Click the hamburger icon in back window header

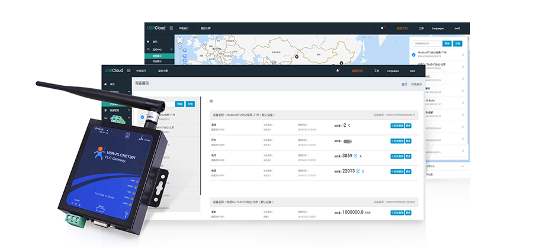(x=172, y=28)
